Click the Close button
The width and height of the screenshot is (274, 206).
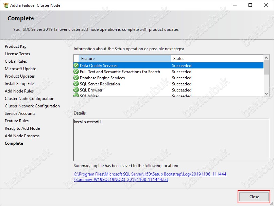tap(254, 197)
